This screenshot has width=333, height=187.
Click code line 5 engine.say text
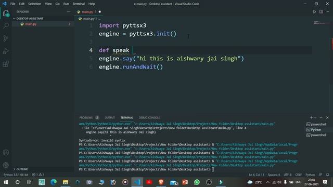click(171, 59)
